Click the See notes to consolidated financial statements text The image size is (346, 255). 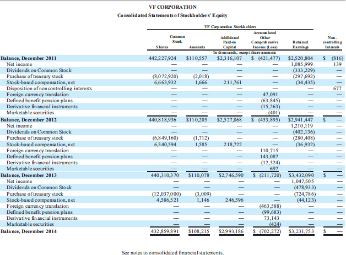[x=172, y=252]
